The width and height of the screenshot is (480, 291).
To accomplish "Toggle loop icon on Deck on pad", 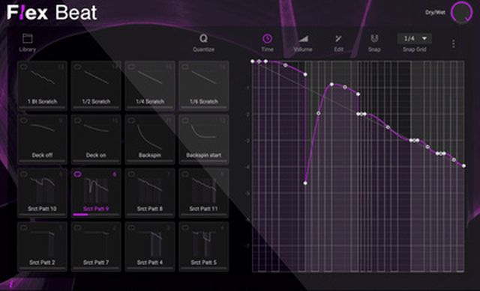I will point(78,120).
